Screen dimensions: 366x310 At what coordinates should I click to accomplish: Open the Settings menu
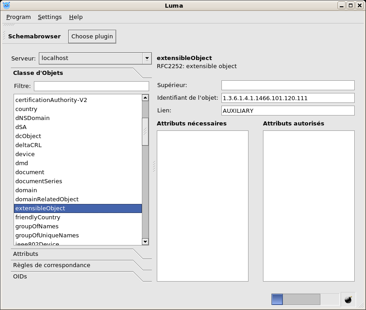[x=50, y=17]
